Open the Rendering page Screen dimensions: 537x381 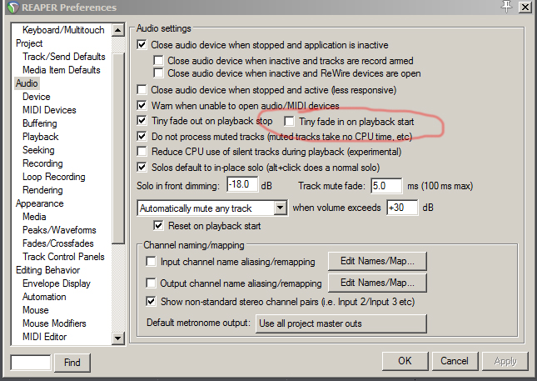[x=42, y=190]
